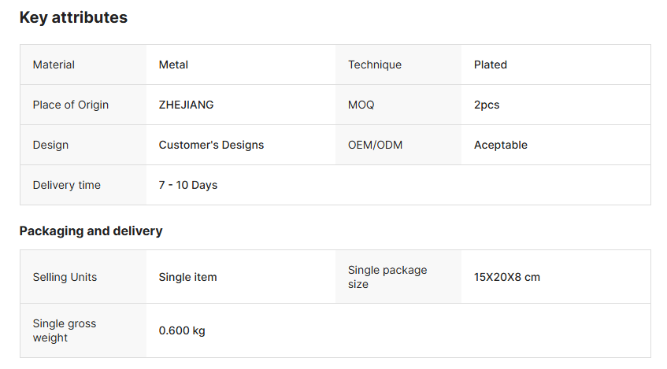This screenshot has width=667, height=369.
Task: Click the Aceptable value text
Action: [x=501, y=145]
